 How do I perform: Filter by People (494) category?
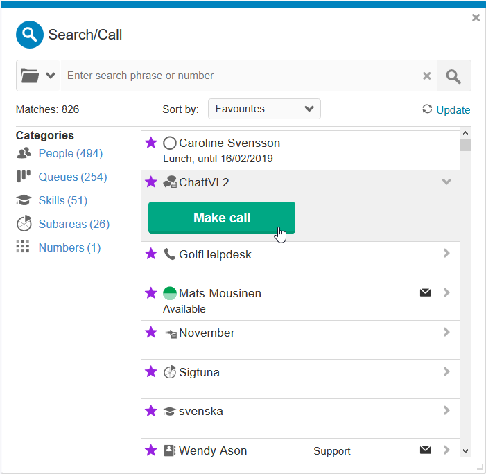70,153
